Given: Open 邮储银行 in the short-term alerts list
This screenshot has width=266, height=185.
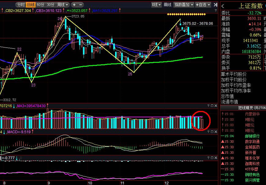Looking at the screenshot, I should pyautogui.click(x=252, y=136).
